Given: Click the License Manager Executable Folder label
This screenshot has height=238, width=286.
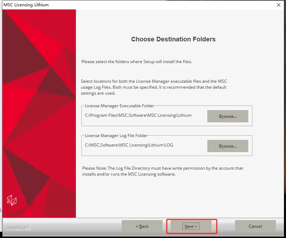Looking at the screenshot, I should (120, 106).
